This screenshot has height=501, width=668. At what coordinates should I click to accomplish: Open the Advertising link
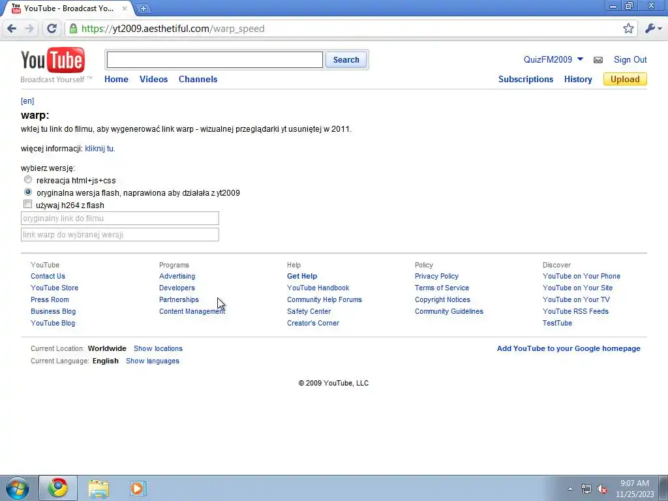point(177,276)
